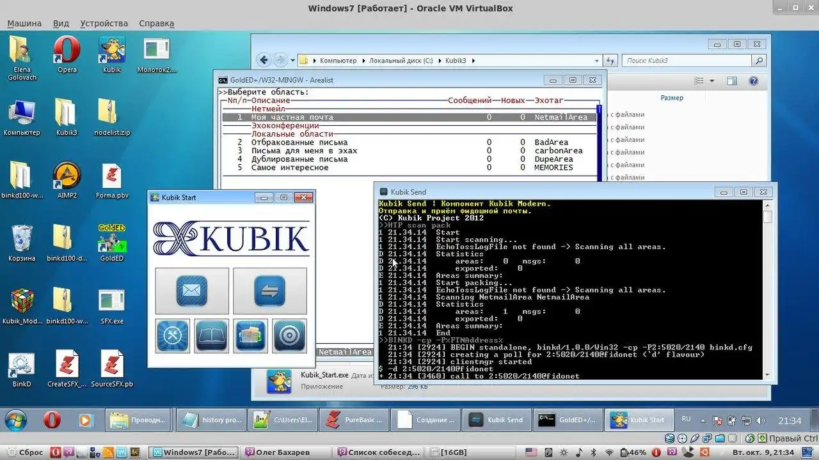Click the Explorer help question mark icon
819x460 pixels.
point(753,81)
